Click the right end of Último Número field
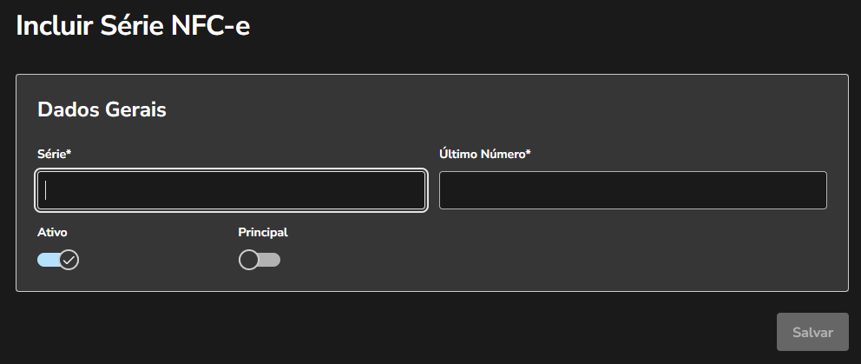The height and width of the screenshot is (364, 861). (816, 190)
